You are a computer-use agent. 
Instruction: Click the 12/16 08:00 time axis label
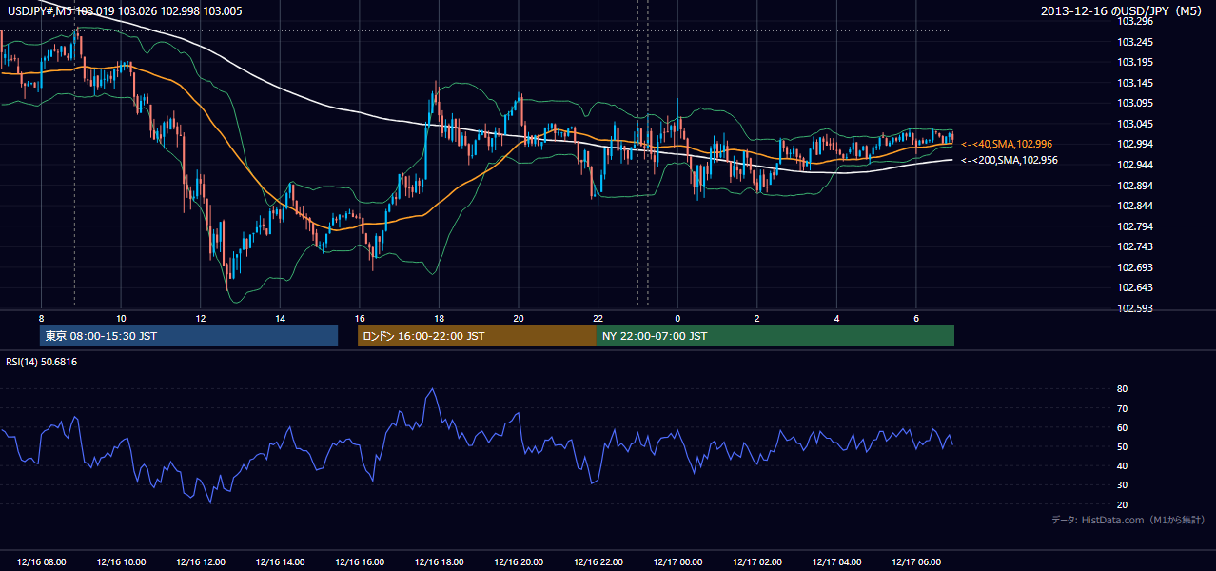coord(42,562)
